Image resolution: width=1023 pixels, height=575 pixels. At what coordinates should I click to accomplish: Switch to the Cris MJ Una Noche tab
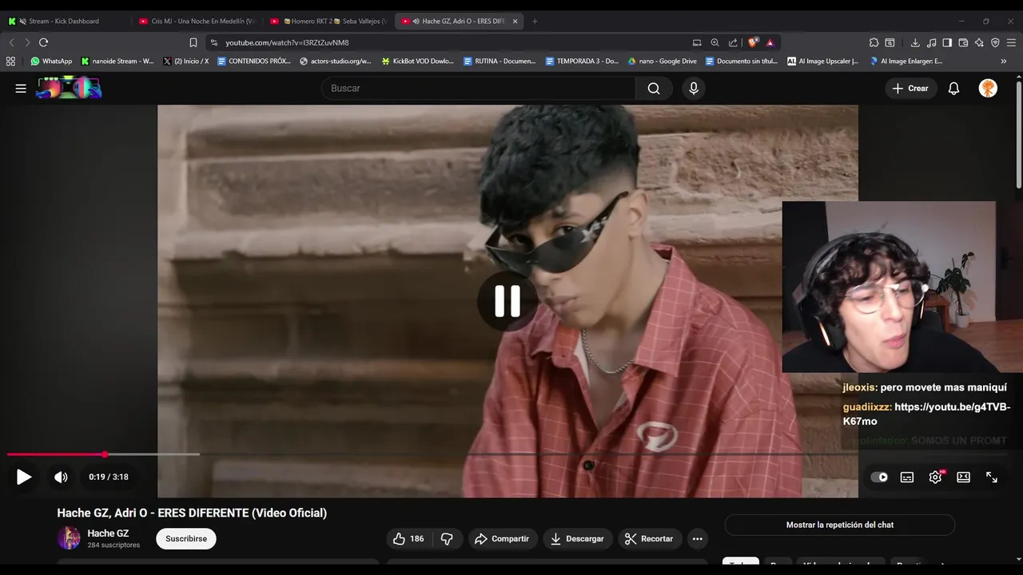point(196,21)
